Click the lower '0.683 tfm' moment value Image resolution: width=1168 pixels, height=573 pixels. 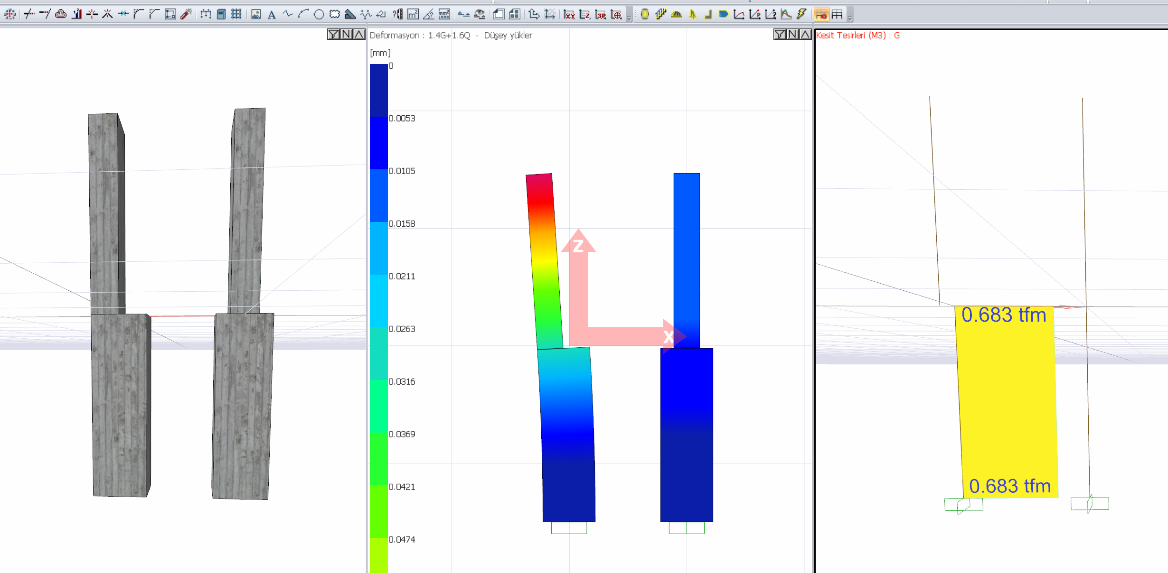click(1010, 486)
